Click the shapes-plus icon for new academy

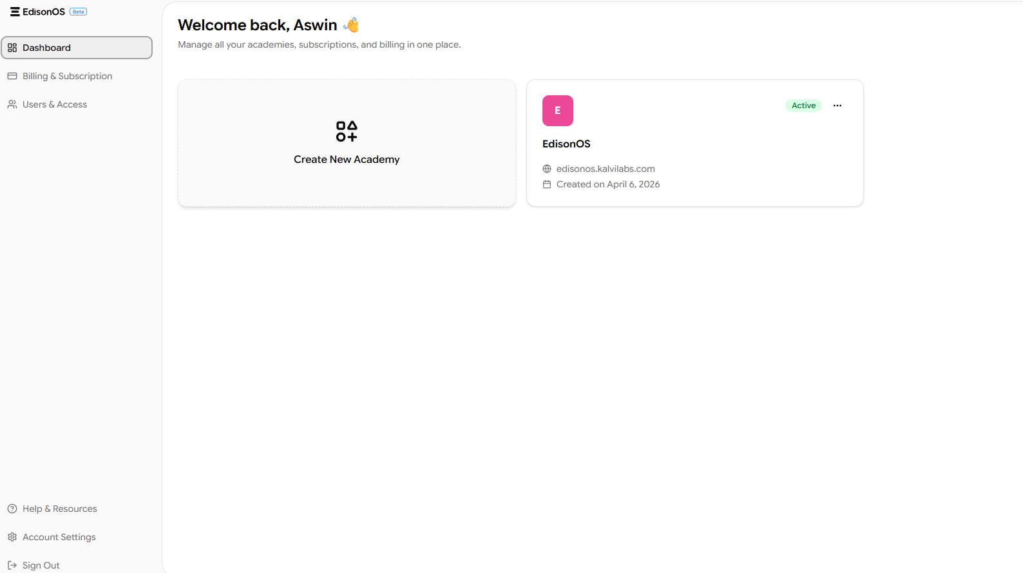click(347, 131)
